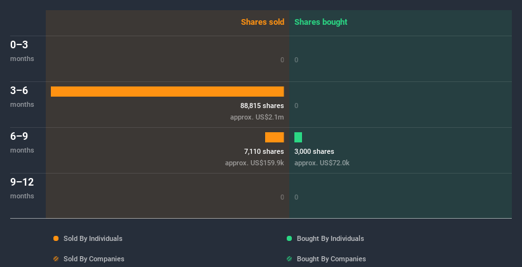Click the 7,110 shares value

click(264, 151)
